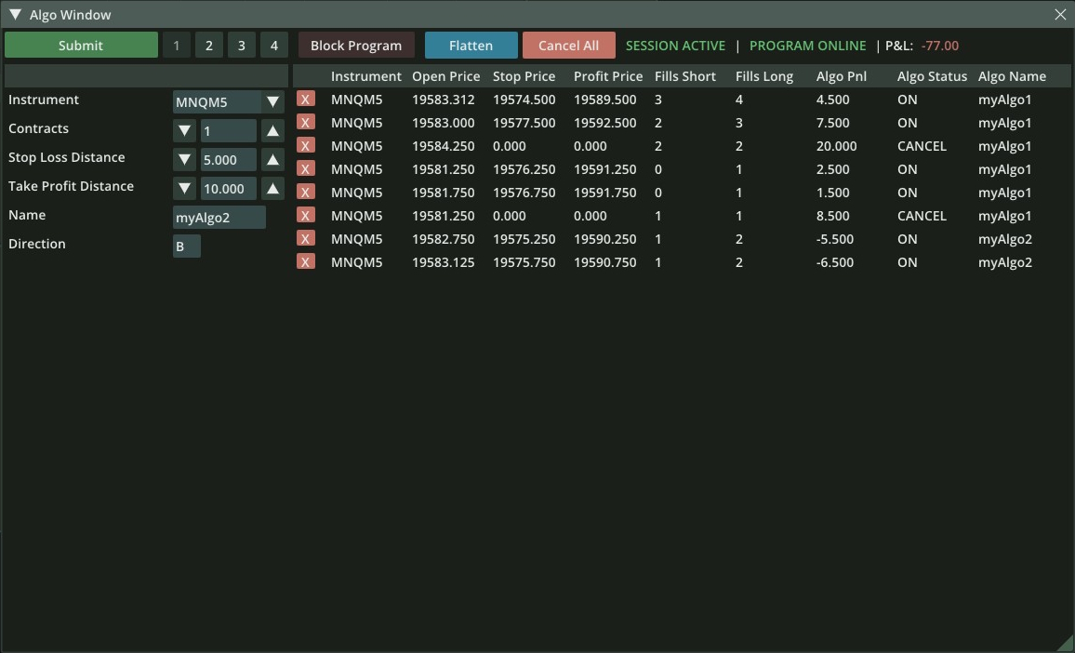The width and height of the screenshot is (1075, 653).
Task: Sort by Profit Price column header
Action: (608, 76)
